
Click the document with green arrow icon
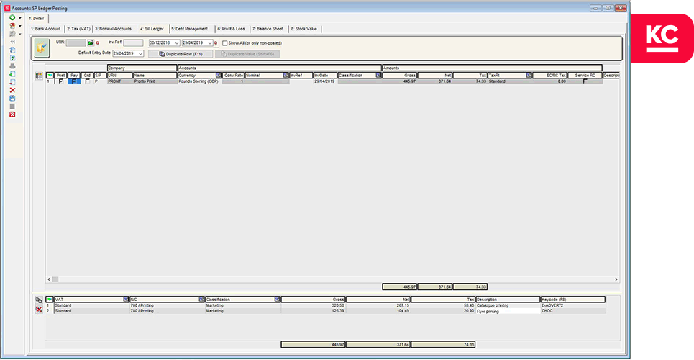point(12,74)
